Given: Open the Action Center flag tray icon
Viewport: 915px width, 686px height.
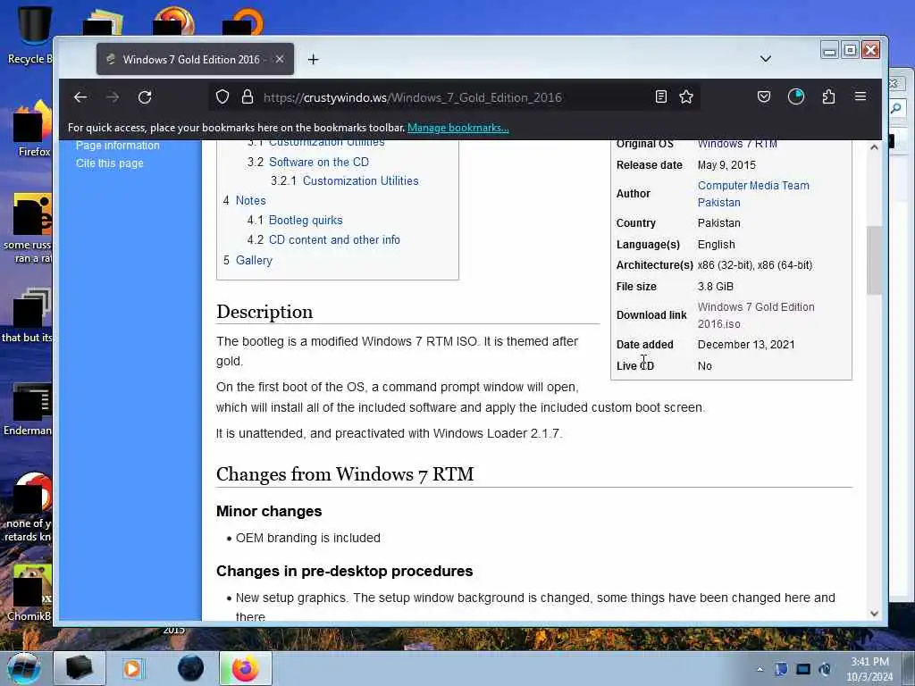Looking at the screenshot, I should coord(781,669).
